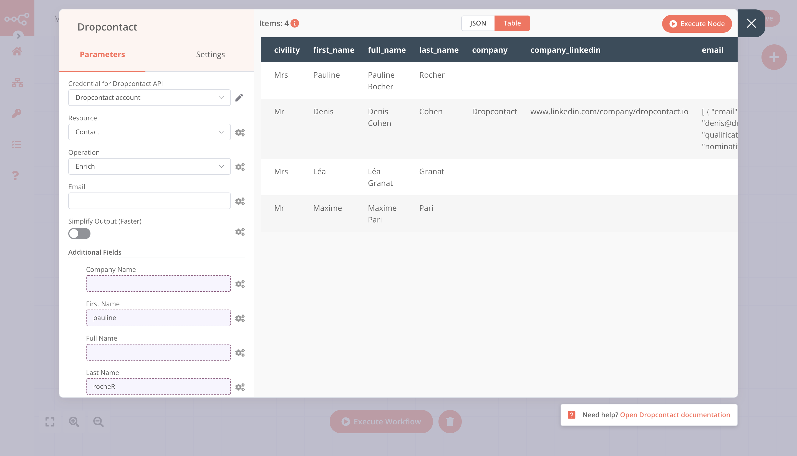Expand the Resource dropdown

click(148, 131)
